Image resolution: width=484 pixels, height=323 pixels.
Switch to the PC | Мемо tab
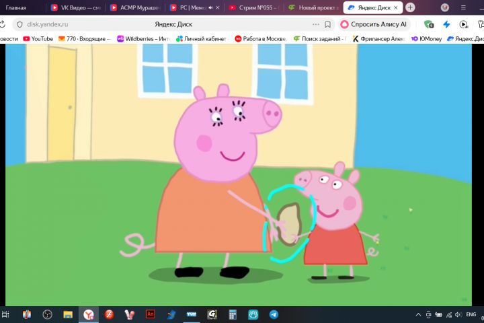coord(188,7)
